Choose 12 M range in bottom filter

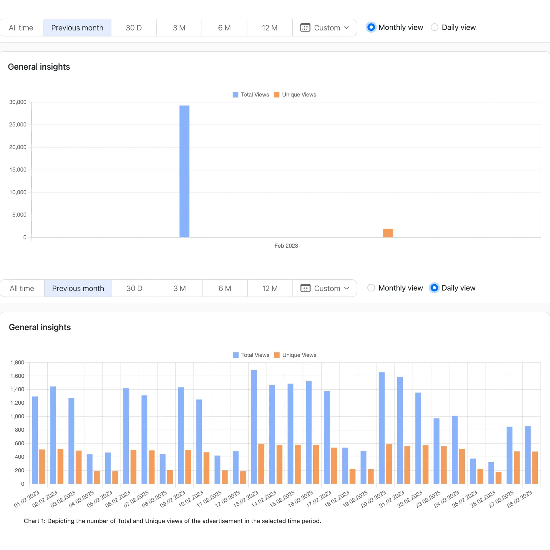click(270, 288)
